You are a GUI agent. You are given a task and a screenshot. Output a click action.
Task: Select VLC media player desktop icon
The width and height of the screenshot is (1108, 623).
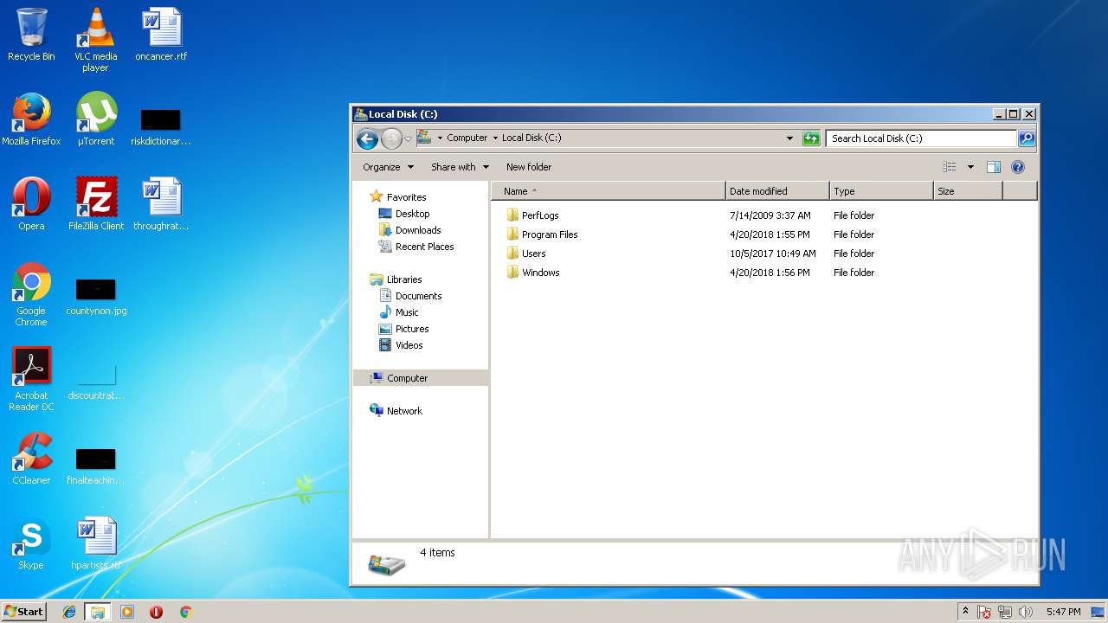[x=95, y=40]
